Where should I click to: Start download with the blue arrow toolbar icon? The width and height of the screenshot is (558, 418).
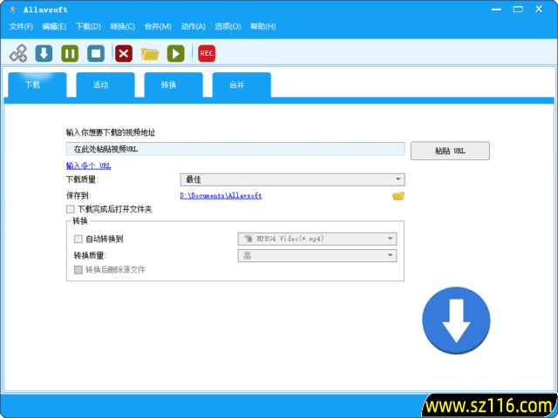coord(44,53)
